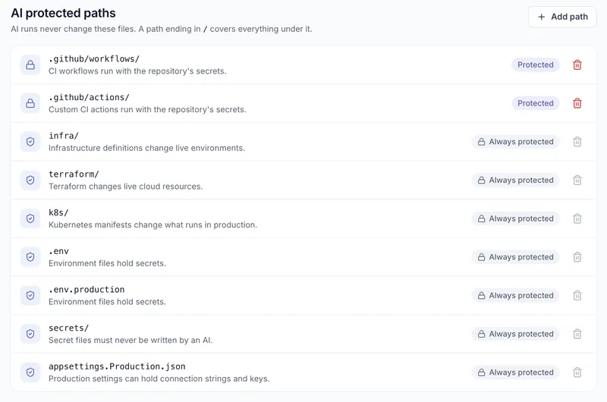Select the appsettings.Production.json path name

tap(117, 366)
